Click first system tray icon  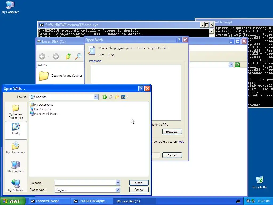[x=248, y=201]
